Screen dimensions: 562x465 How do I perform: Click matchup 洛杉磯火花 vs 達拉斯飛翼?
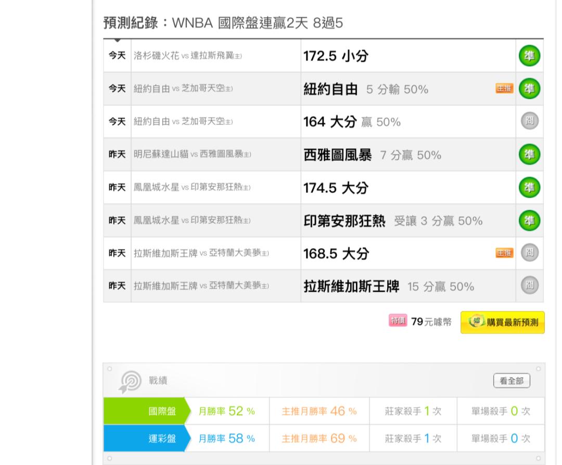(x=188, y=56)
